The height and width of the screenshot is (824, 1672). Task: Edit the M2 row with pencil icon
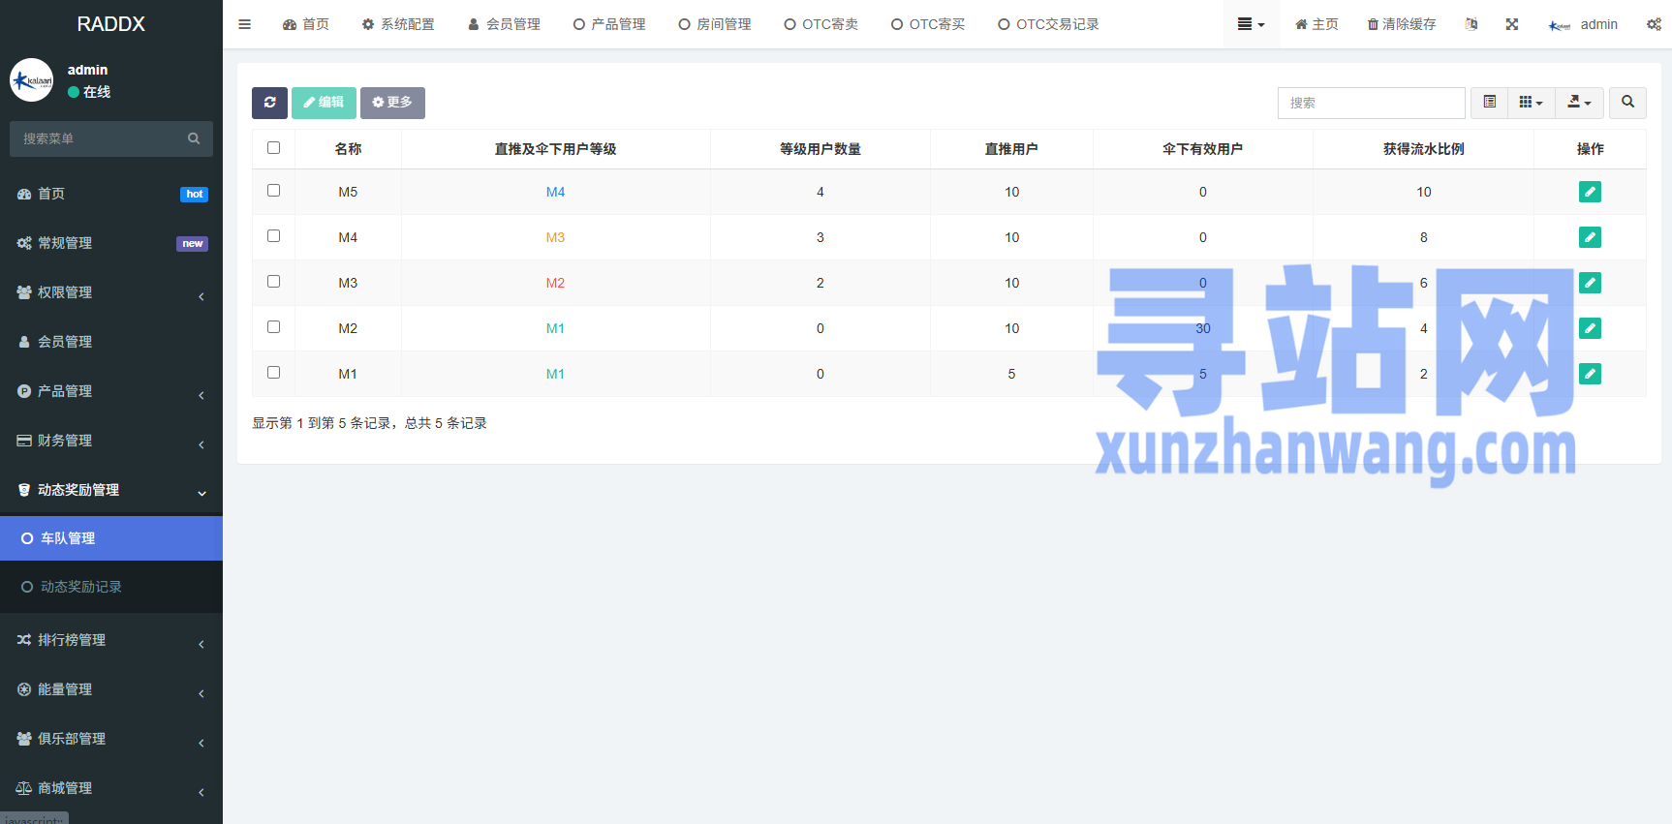click(1590, 328)
